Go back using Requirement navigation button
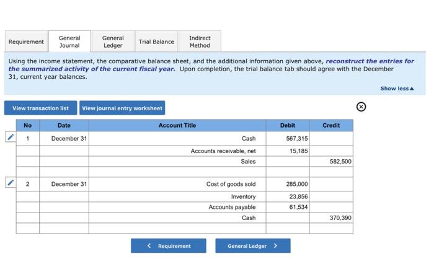Image resolution: width=434 pixels, height=272 pixels. [169, 246]
